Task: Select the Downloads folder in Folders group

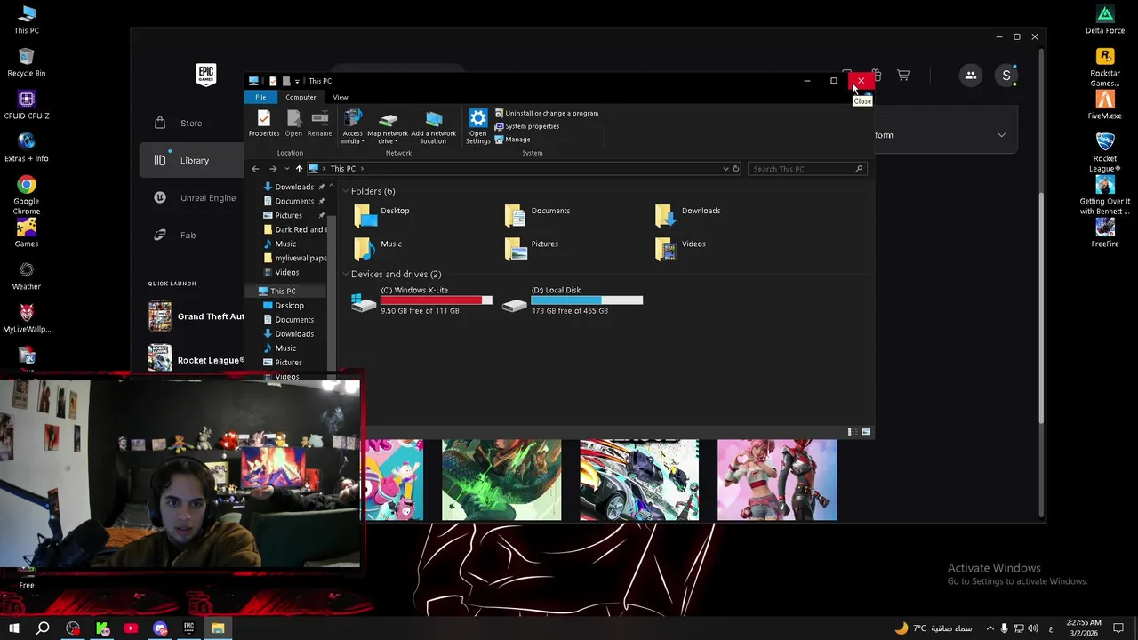Action: point(689,214)
